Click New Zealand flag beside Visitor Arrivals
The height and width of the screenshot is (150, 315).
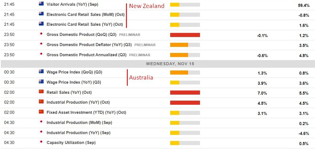(41, 4)
